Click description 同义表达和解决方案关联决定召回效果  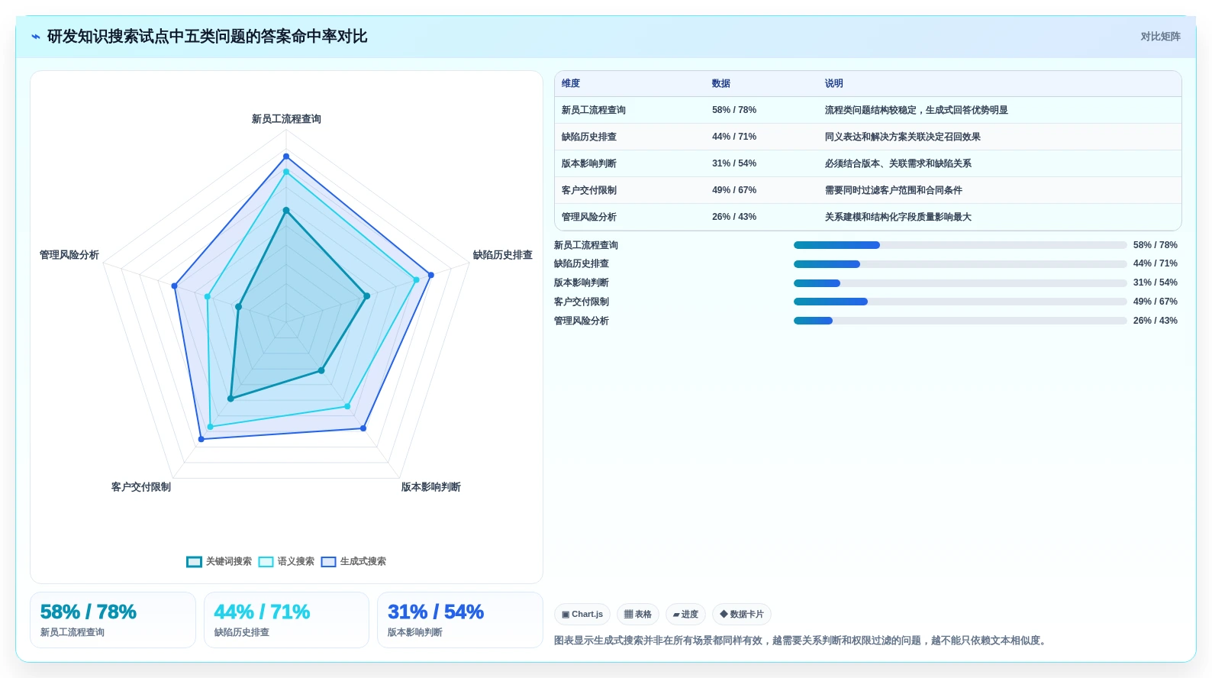pyautogui.click(x=903, y=137)
